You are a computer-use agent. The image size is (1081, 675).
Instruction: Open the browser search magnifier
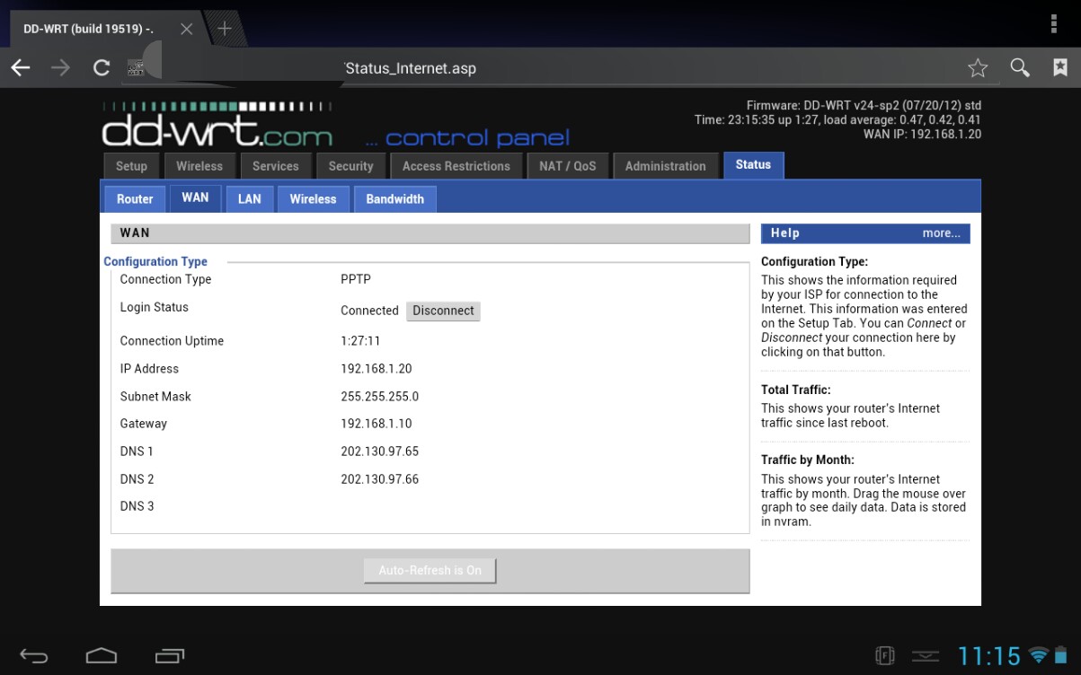(x=1020, y=68)
